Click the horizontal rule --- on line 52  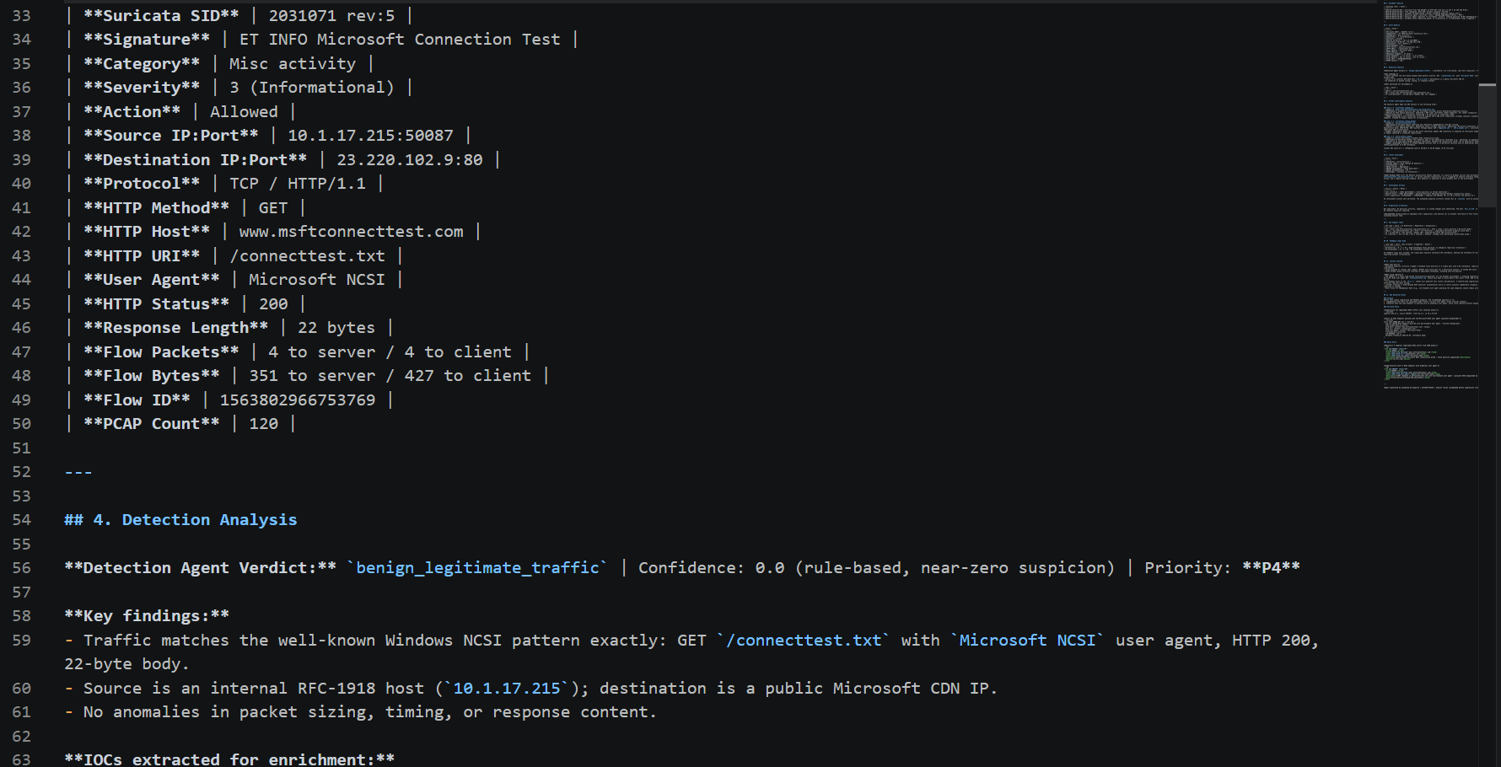click(x=78, y=472)
